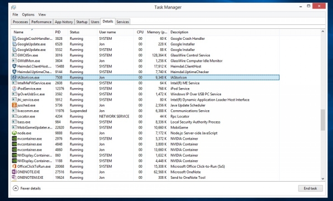Switch to the Users tab
The height and width of the screenshot is (201, 333).
[x=95, y=22]
